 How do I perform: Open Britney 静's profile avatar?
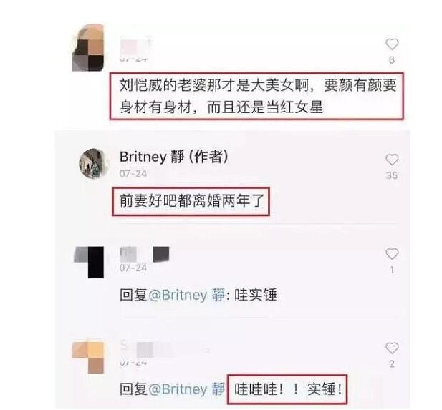pos(94,164)
